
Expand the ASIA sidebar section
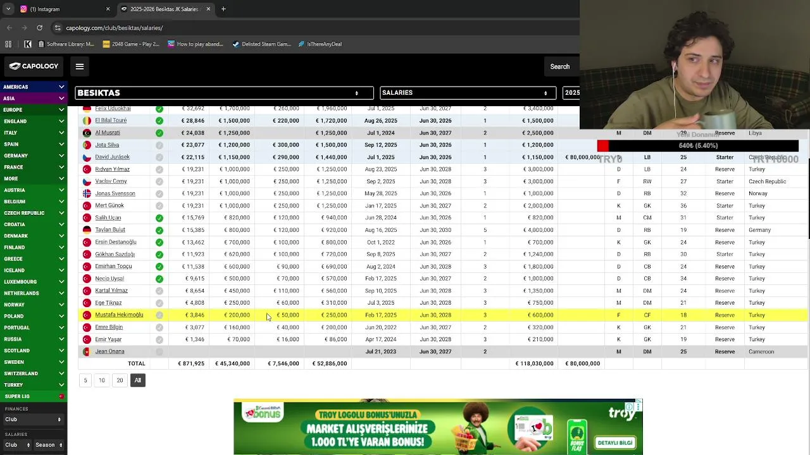pyautogui.click(x=34, y=99)
